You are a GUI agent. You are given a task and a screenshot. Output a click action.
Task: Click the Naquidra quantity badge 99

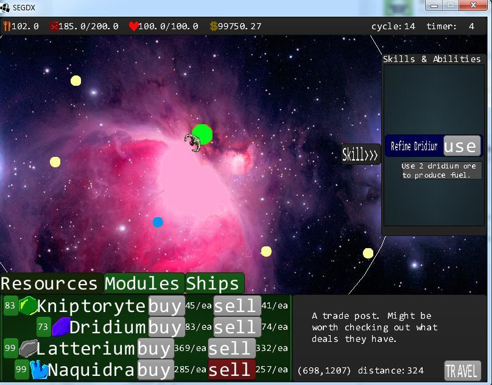(x=22, y=369)
